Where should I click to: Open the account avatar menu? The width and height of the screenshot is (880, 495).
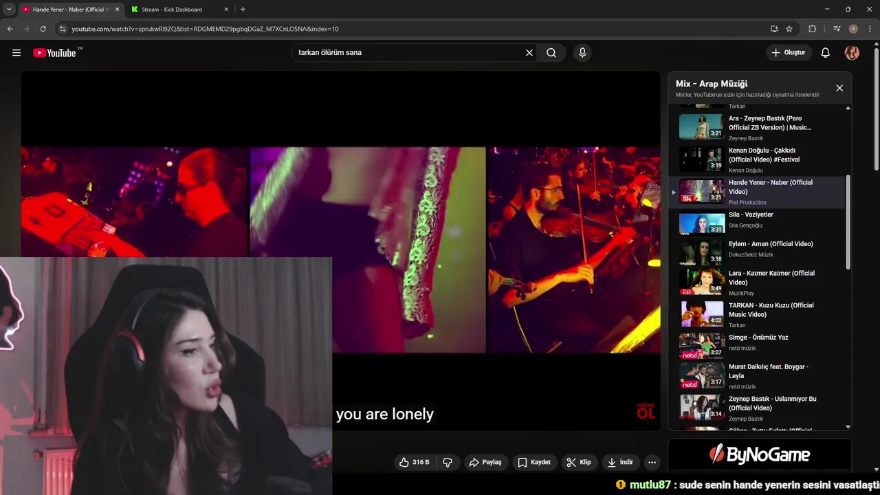click(852, 53)
